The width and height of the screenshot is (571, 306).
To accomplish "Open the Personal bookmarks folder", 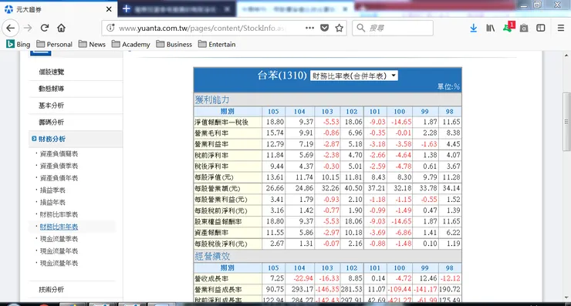I will [x=55, y=45].
